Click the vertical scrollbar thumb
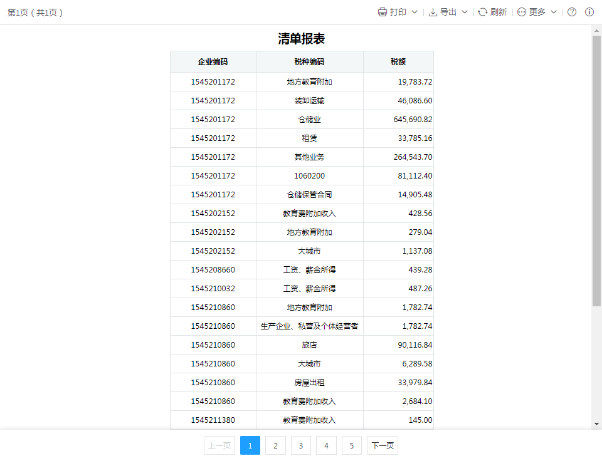Viewport: 602px width, 461px height. pyautogui.click(x=596, y=169)
